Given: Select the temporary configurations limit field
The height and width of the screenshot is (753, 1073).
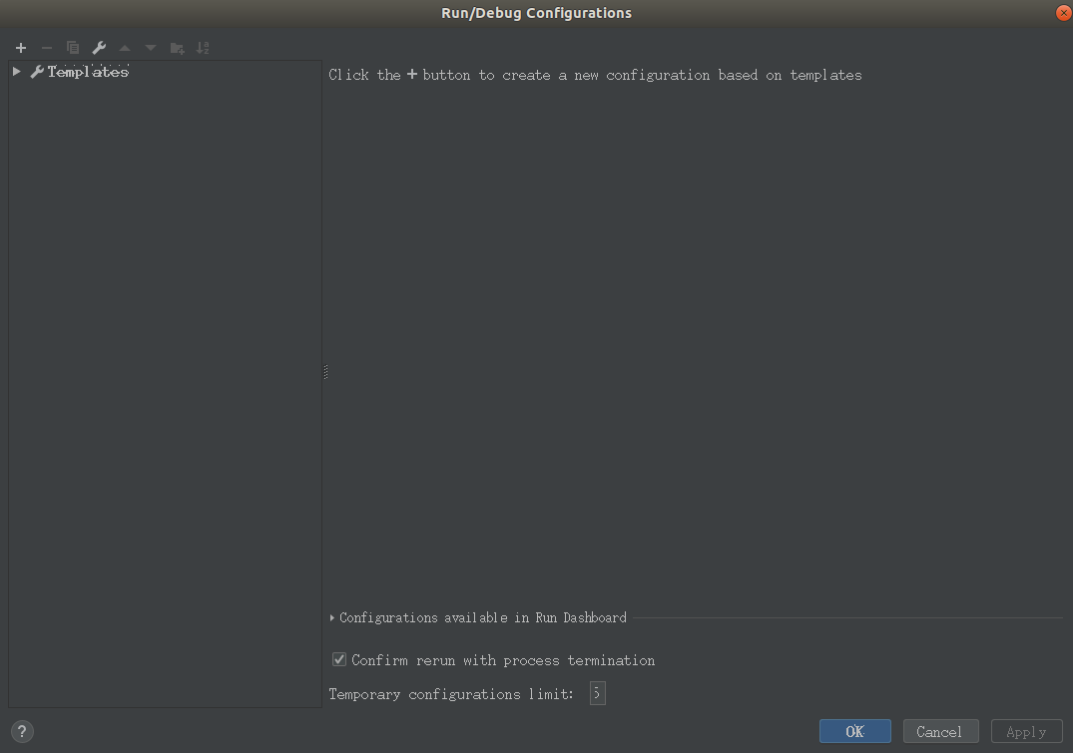Looking at the screenshot, I should (597, 693).
